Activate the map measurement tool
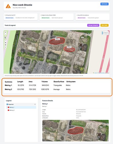The image size is (113, 144). click(x=5, y=37)
